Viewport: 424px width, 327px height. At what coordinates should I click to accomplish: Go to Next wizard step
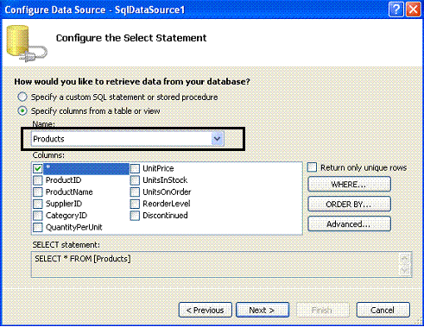pyautogui.click(x=263, y=311)
